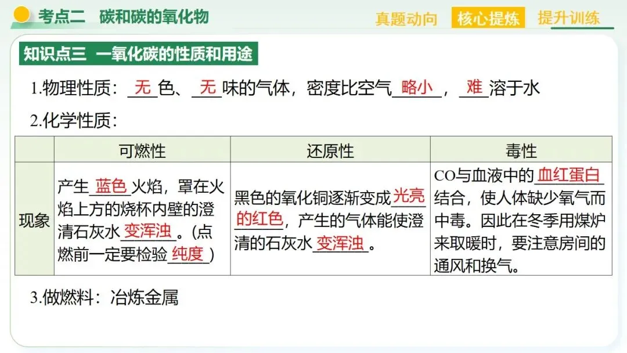The width and height of the screenshot is (627, 353).
Task: Open the 真题动向 tab
Action: pyautogui.click(x=406, y=19)
